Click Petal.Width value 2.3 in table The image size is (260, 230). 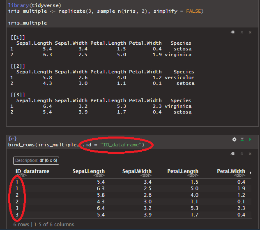(x=241, y=208)
